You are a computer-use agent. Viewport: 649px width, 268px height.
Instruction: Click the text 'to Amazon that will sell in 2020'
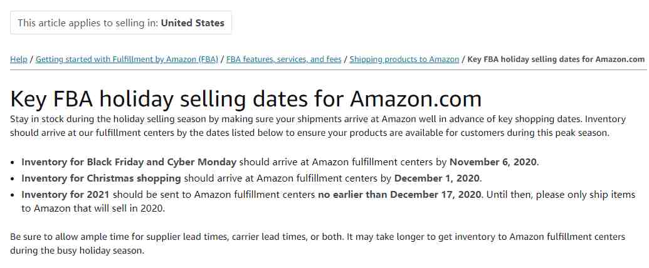(93, 209)
